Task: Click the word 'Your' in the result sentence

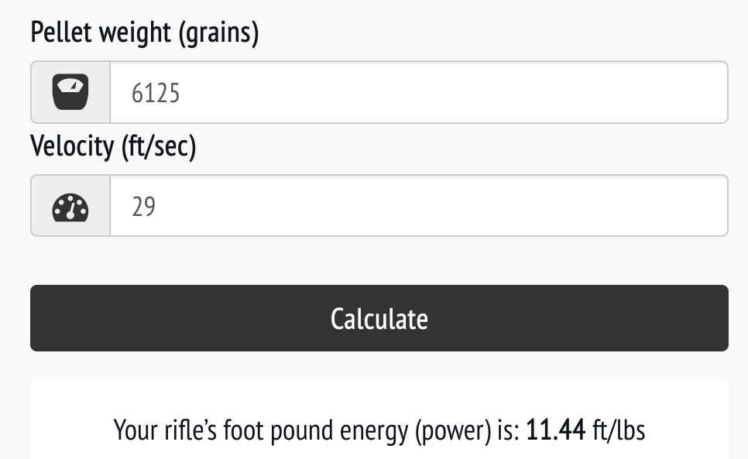Action: coord(134,430)
